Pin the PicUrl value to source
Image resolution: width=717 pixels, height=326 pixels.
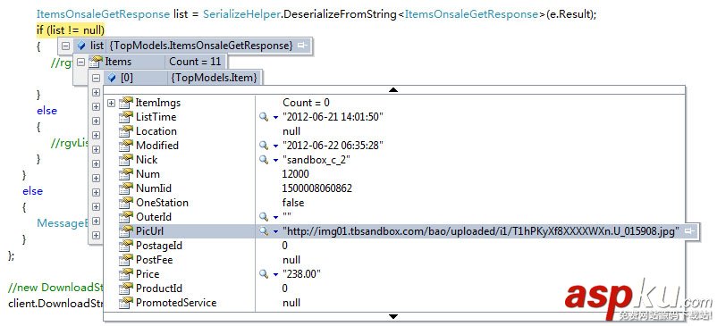[x=689, y=231]
